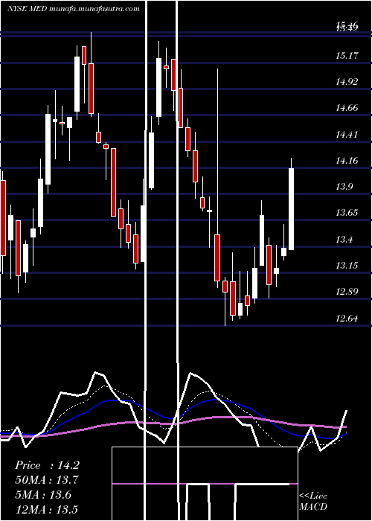
Task: Click the 14.66 price axis label
Action: pos(347,108)
